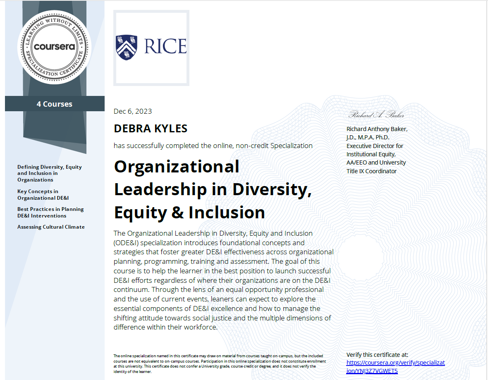
Task: Click the recipient name DEBRA KYLES
Action: click(150, 128)
